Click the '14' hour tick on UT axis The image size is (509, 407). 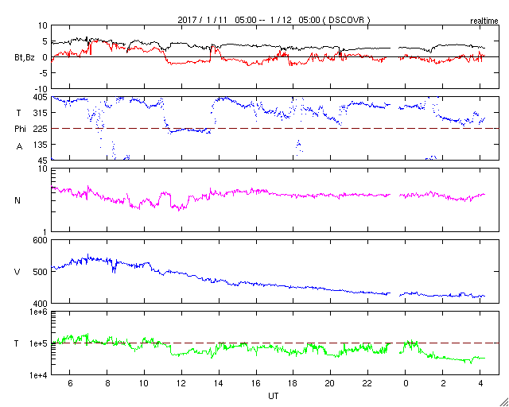[x=219, y=383]
